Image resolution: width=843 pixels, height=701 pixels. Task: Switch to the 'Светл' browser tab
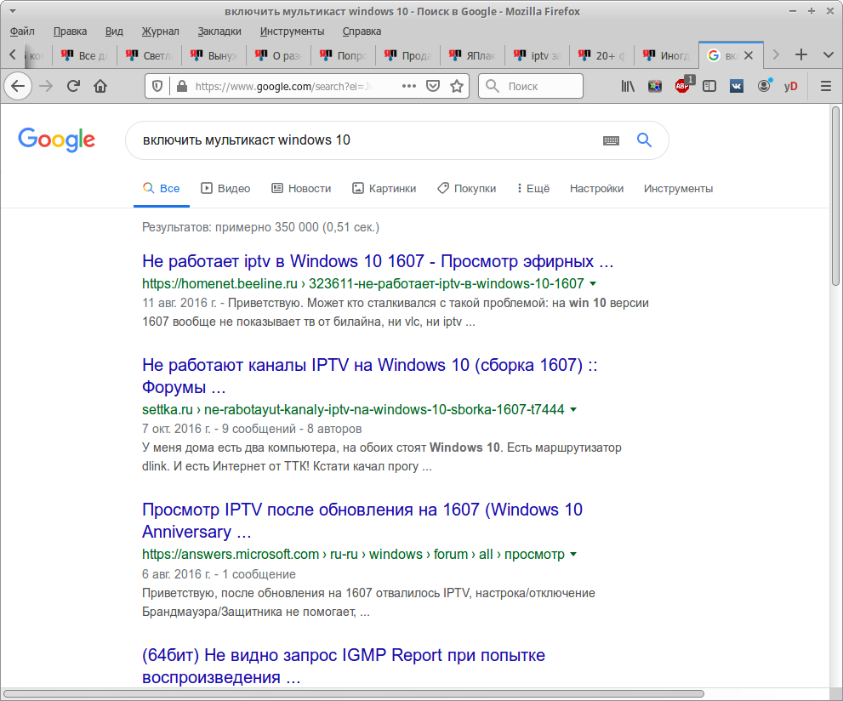click(149, 55)
